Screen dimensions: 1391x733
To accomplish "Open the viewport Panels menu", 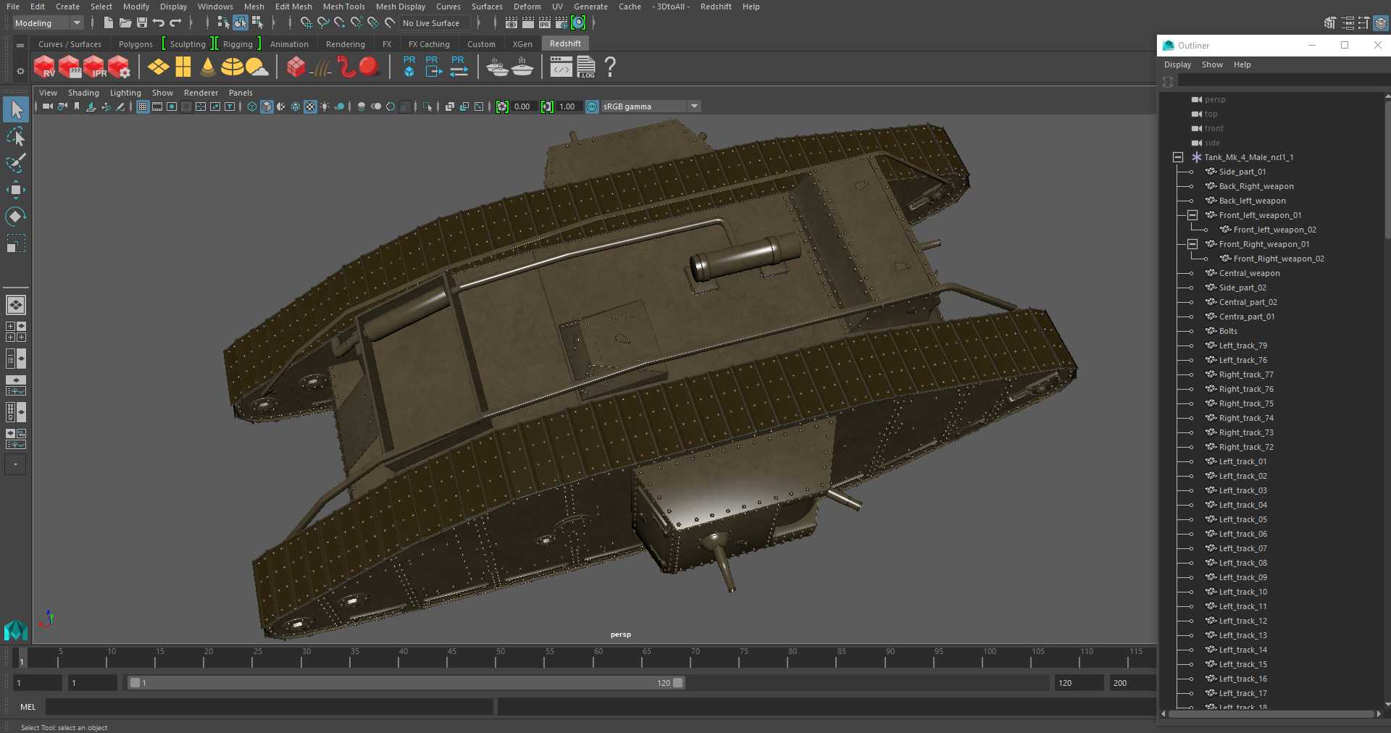I will (x=241, y=93).
